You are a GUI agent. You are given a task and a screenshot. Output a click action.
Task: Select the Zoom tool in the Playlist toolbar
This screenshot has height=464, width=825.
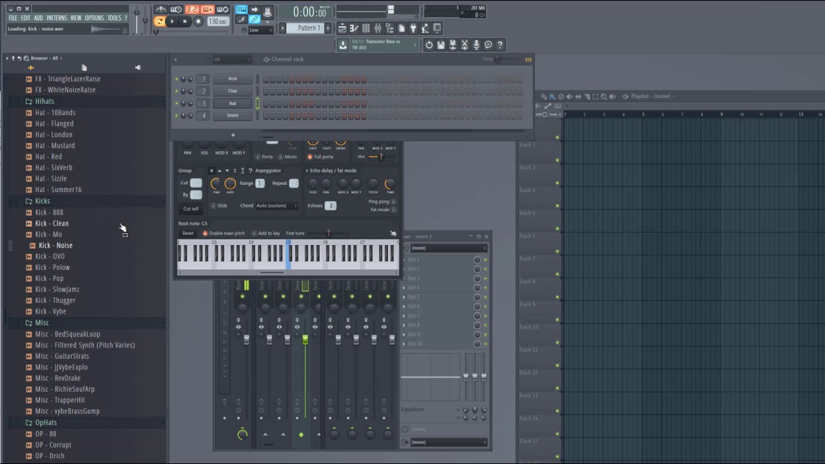point(604,97)
